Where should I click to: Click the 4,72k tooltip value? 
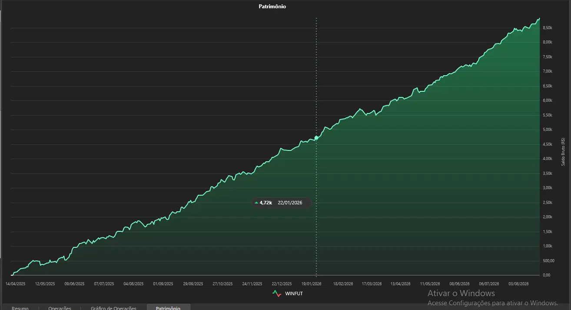click(x=266, y=203)
